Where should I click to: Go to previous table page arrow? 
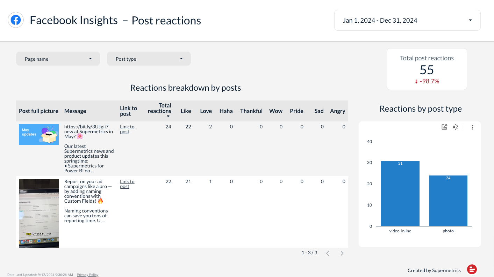click(x=328, y=253)
